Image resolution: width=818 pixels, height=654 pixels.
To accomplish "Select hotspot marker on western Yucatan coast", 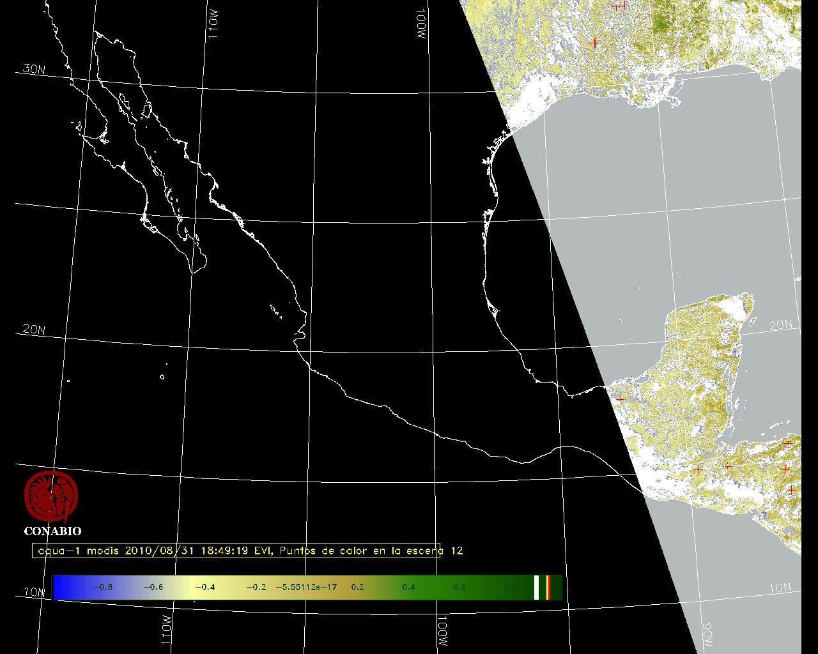I will tap(620, 398).
